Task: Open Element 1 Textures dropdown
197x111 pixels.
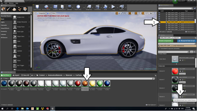Action: [182, 82]
